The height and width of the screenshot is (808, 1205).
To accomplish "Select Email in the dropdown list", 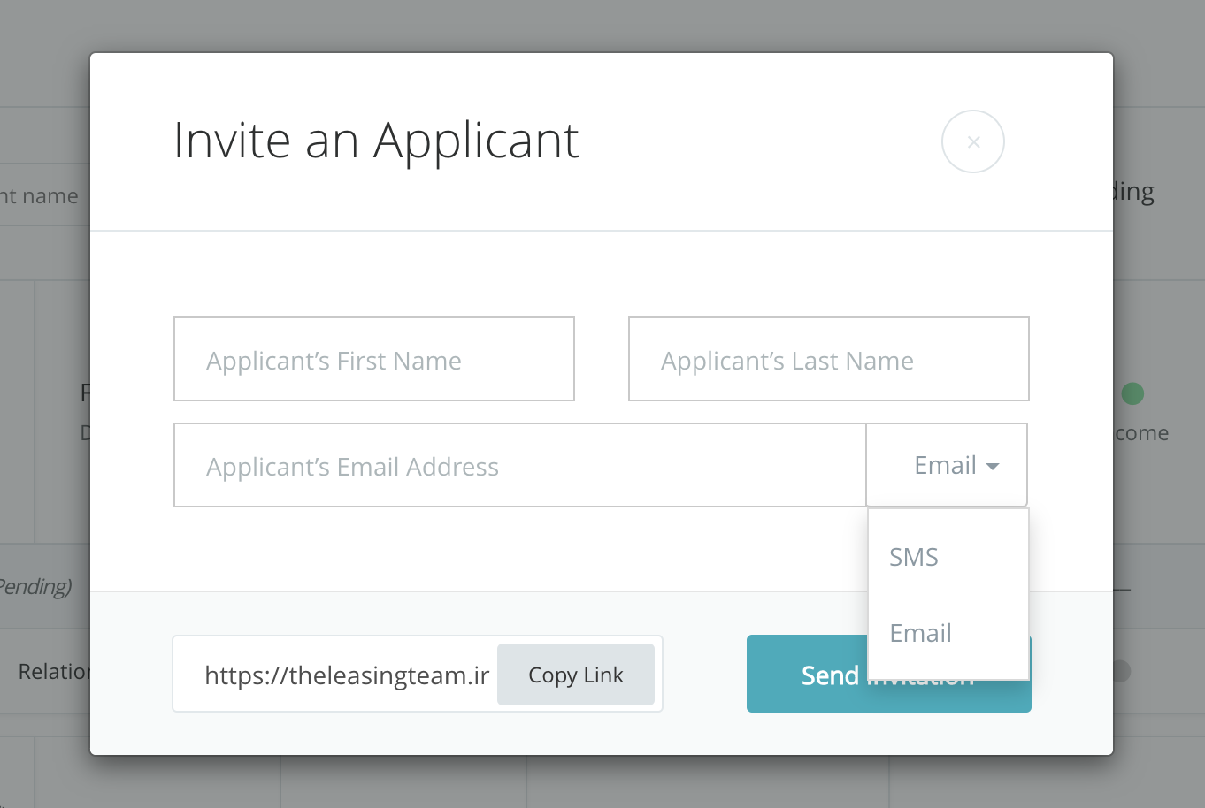I will [921, 633].
